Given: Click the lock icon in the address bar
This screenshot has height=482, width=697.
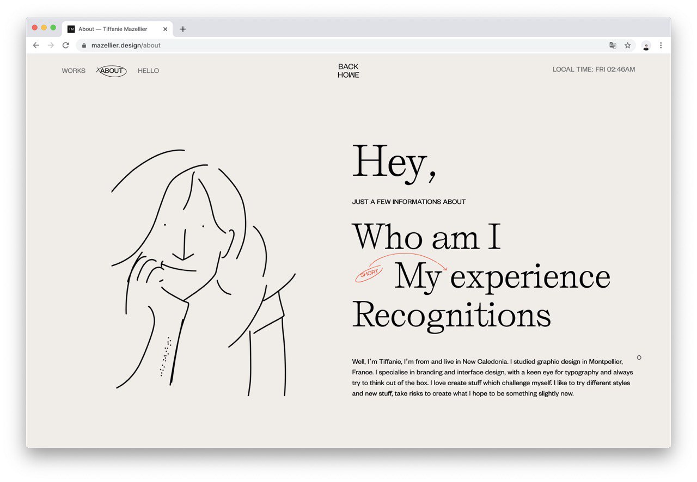Looking at the screenshot, I should (x=84, y=46).
